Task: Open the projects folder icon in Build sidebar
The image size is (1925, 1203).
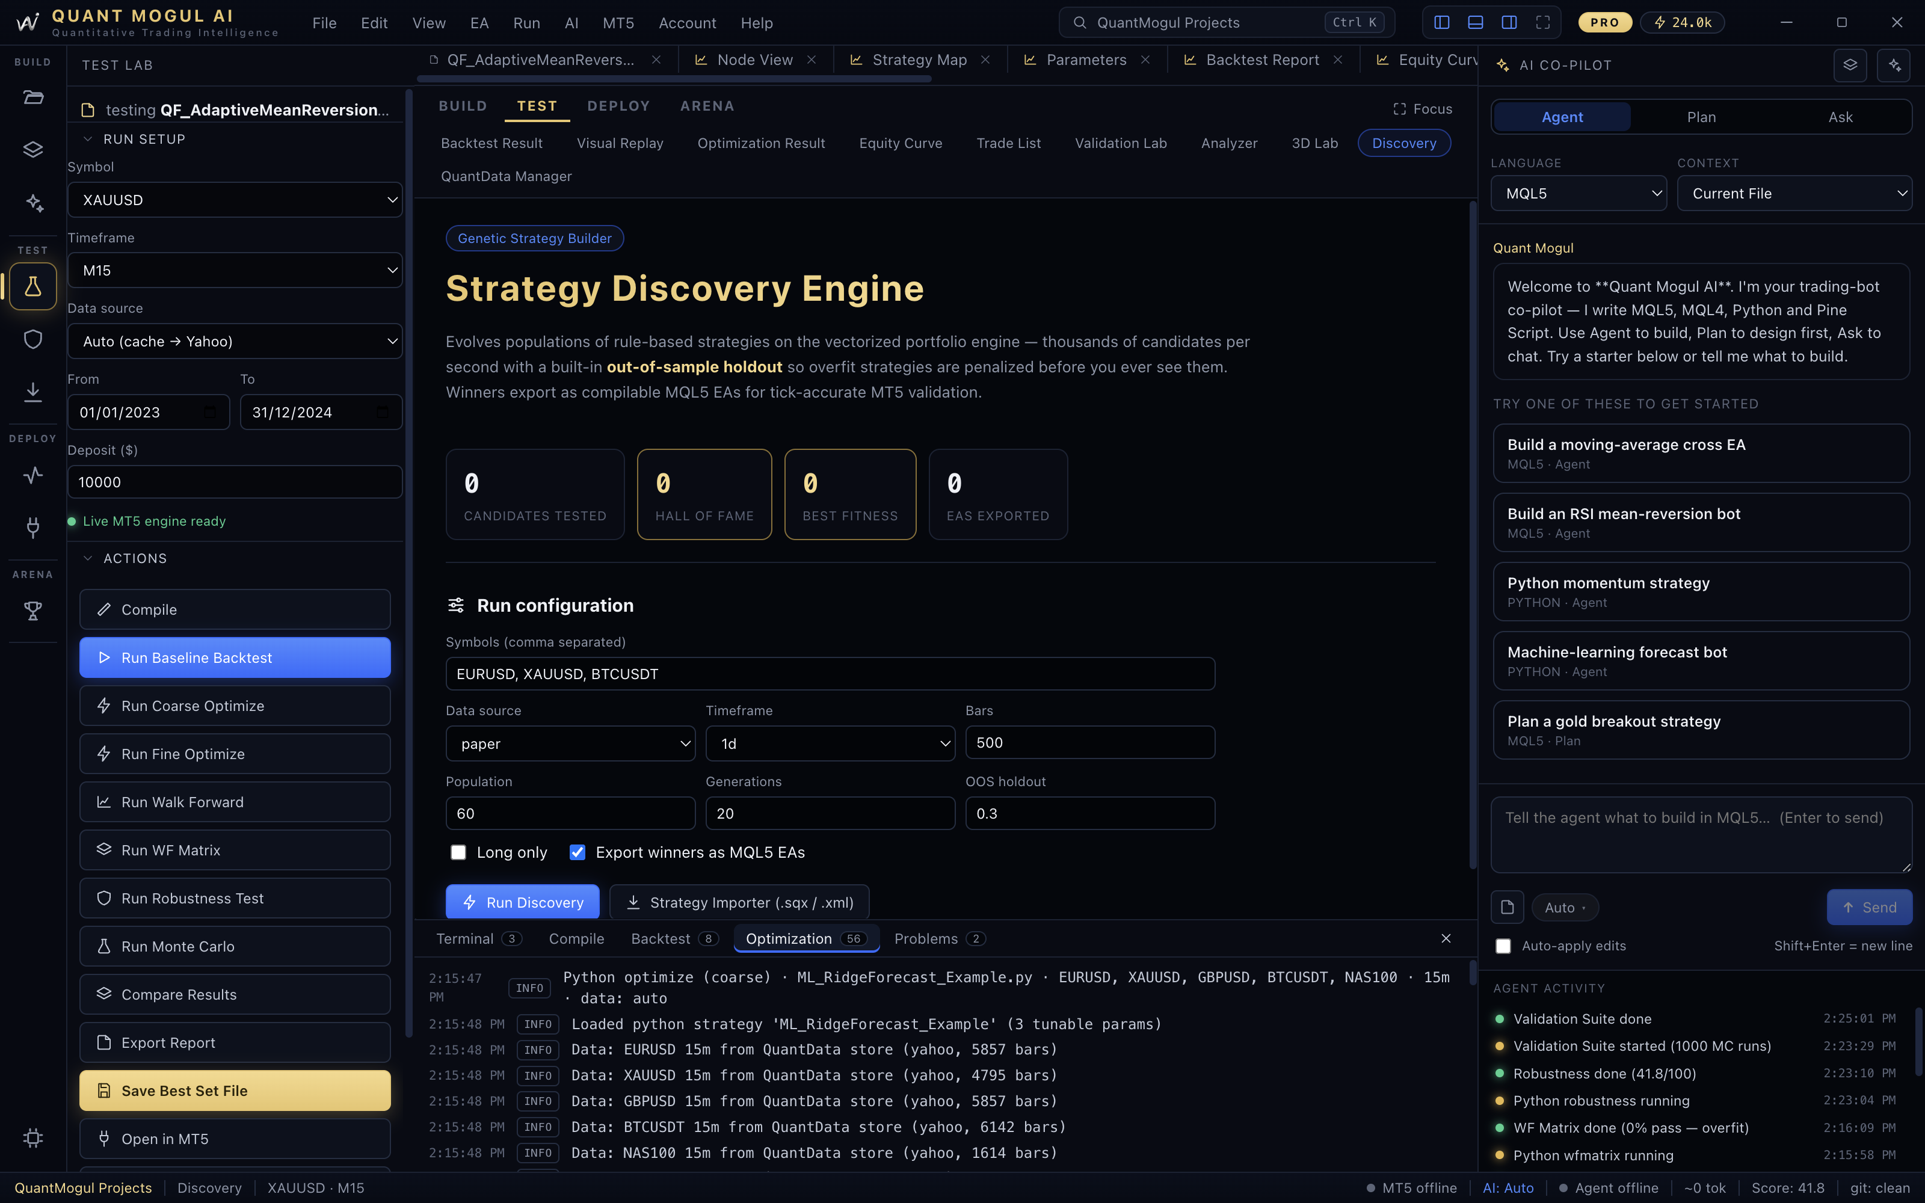Action: 32,98
